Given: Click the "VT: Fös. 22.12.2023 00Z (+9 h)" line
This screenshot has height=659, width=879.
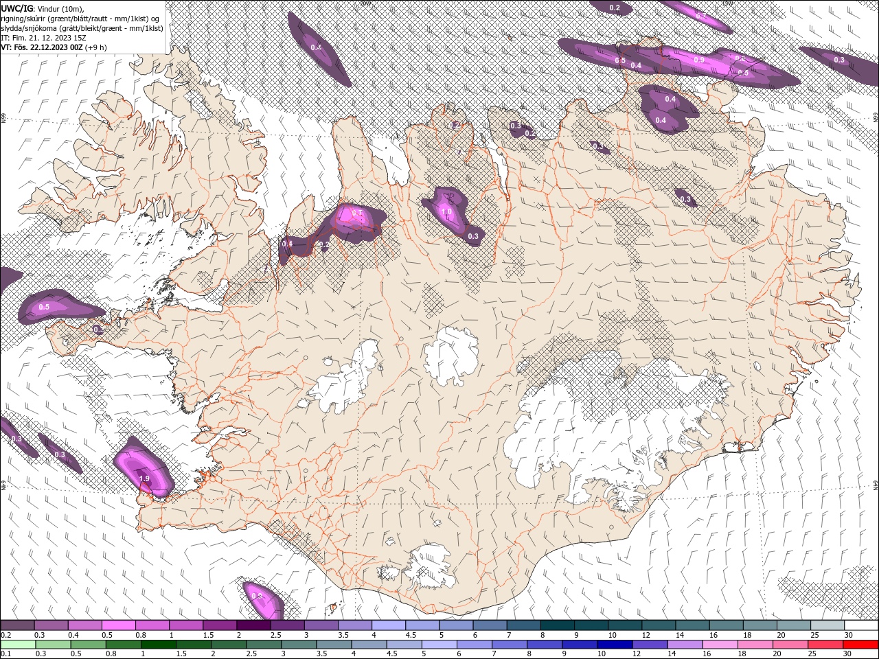Looking at the screenshot, I should pos(53,47).
